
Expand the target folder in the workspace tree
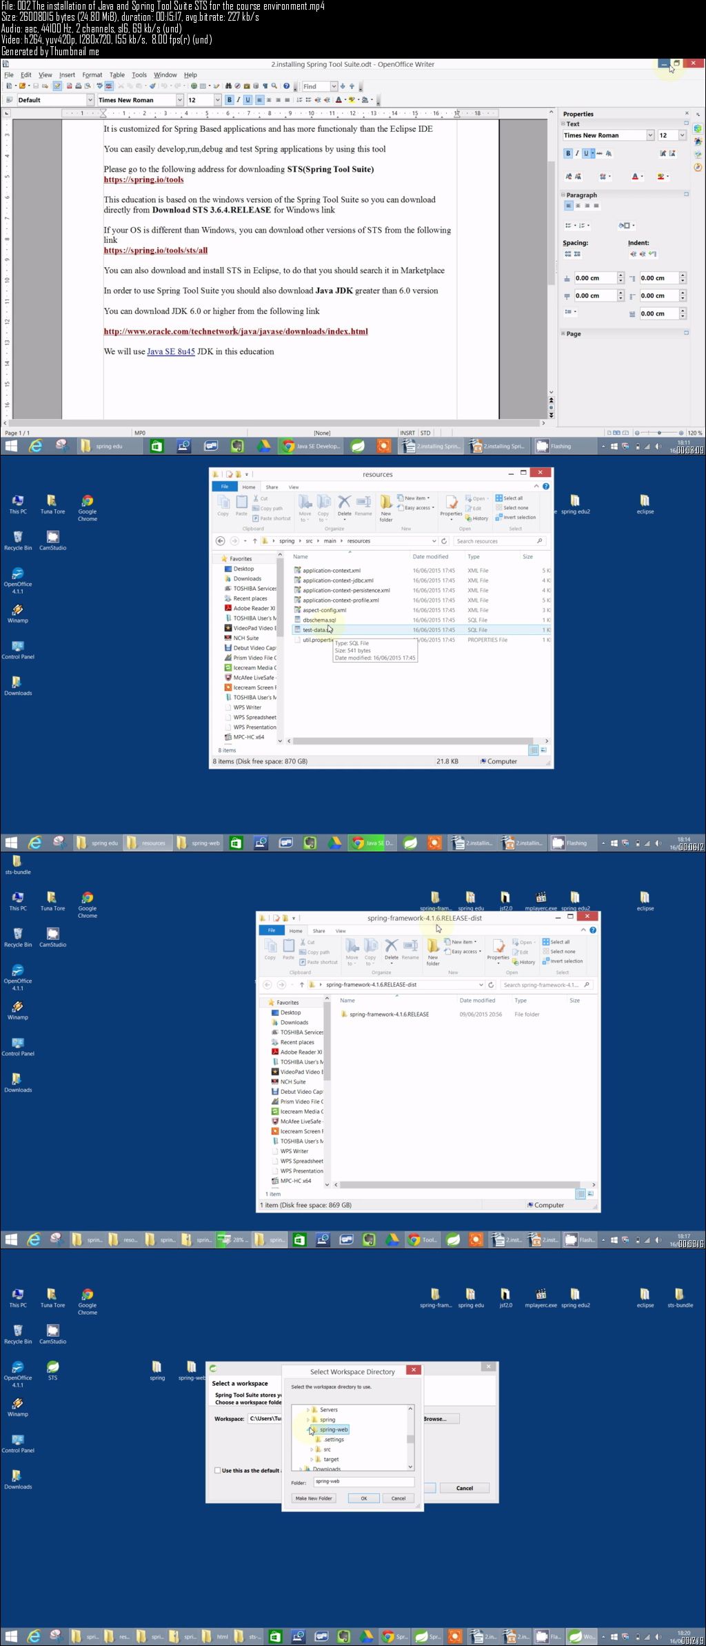coord(312,1459)
